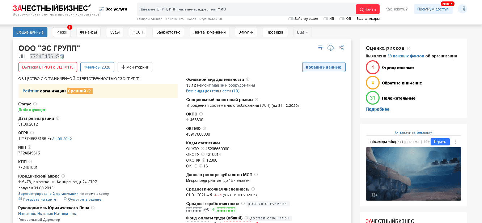Click the share icon
The height and width of the screenshot is (223, 482).
(x=341, y=48)
